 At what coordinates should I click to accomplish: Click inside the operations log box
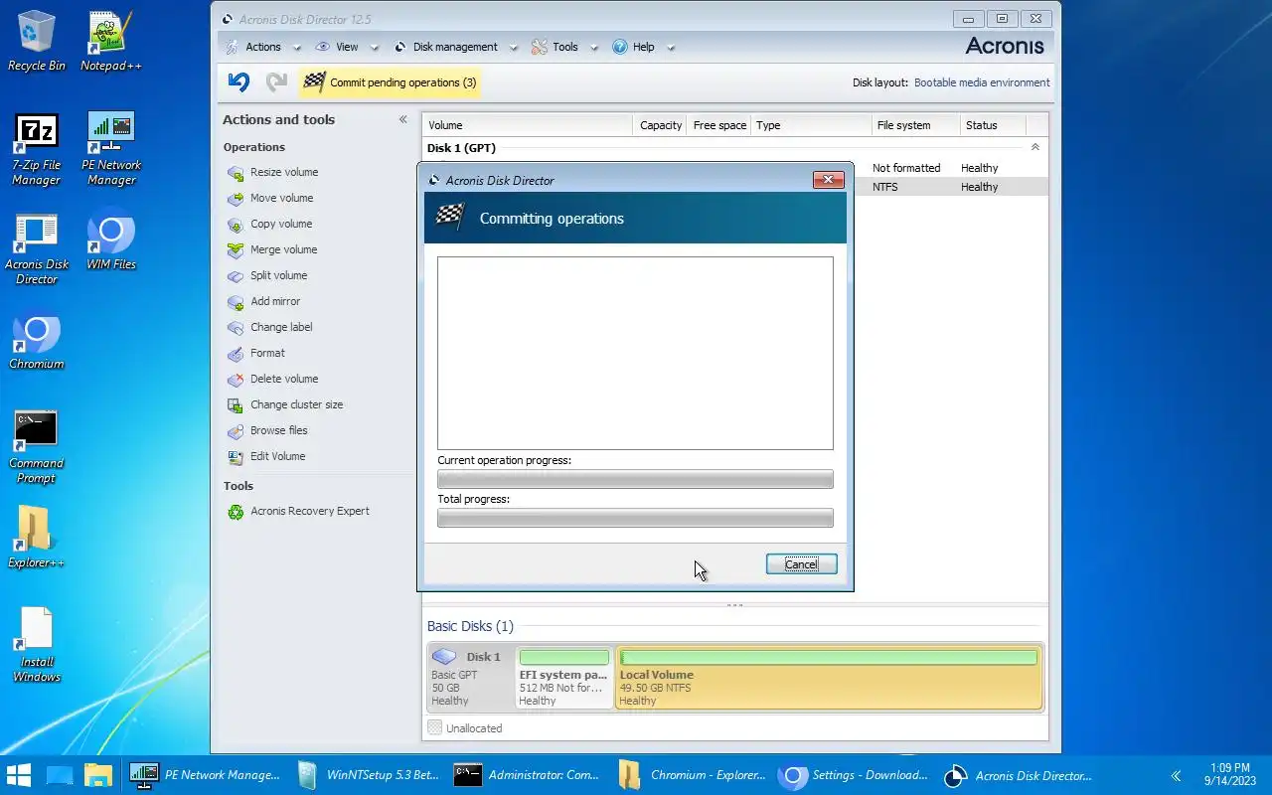(635, 354)
